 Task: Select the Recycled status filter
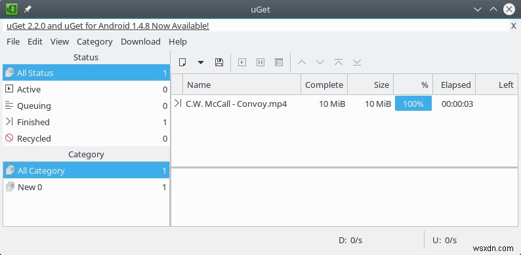(x=86, y=138)
